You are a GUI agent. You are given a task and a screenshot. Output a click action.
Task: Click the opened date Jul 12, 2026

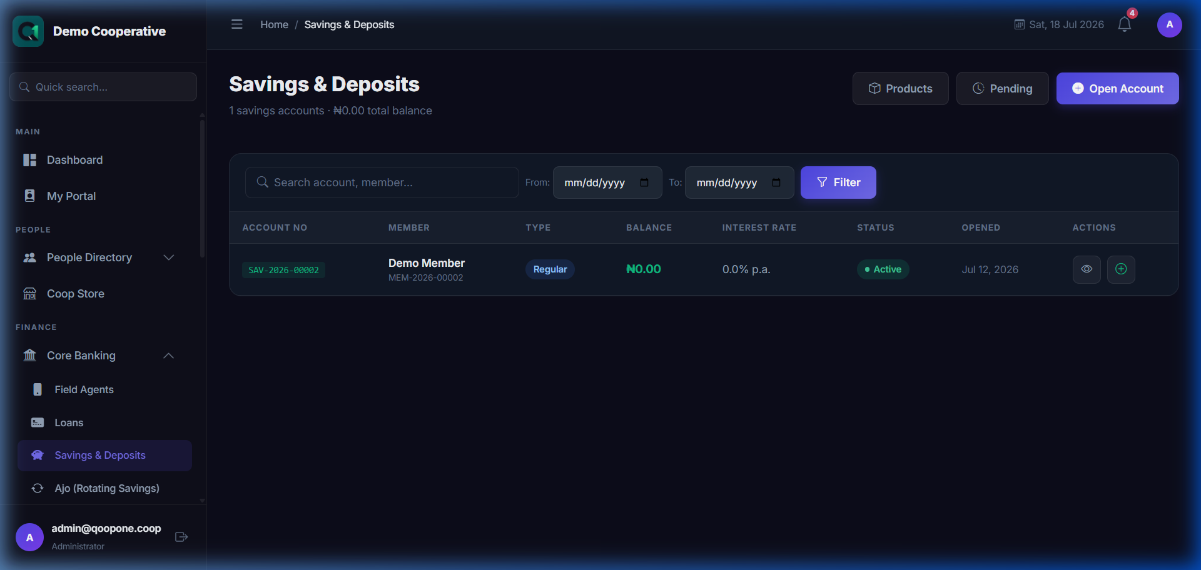point(990,269)
